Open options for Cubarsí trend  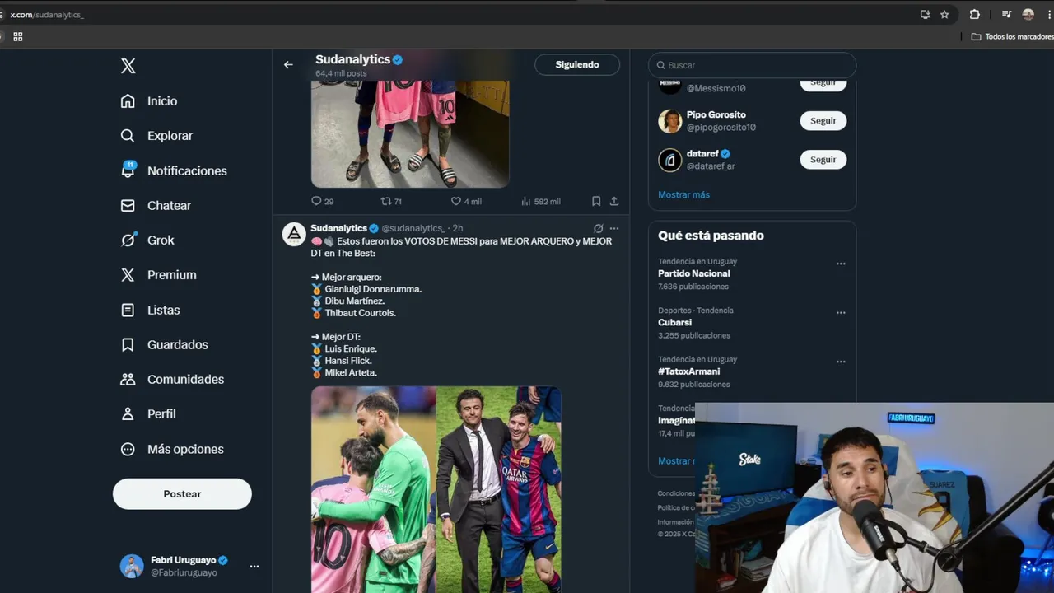click(841, 313)
